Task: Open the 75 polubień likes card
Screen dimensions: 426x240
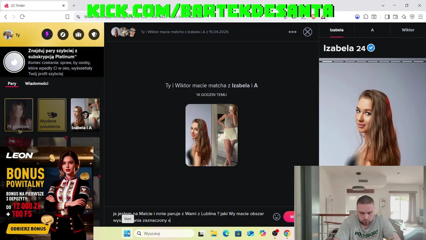Action: point(19,115)
